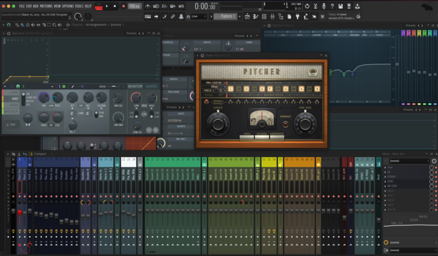Click the undo history icon
Viewport: 438px width, 256px height.
tap(307, 6)
